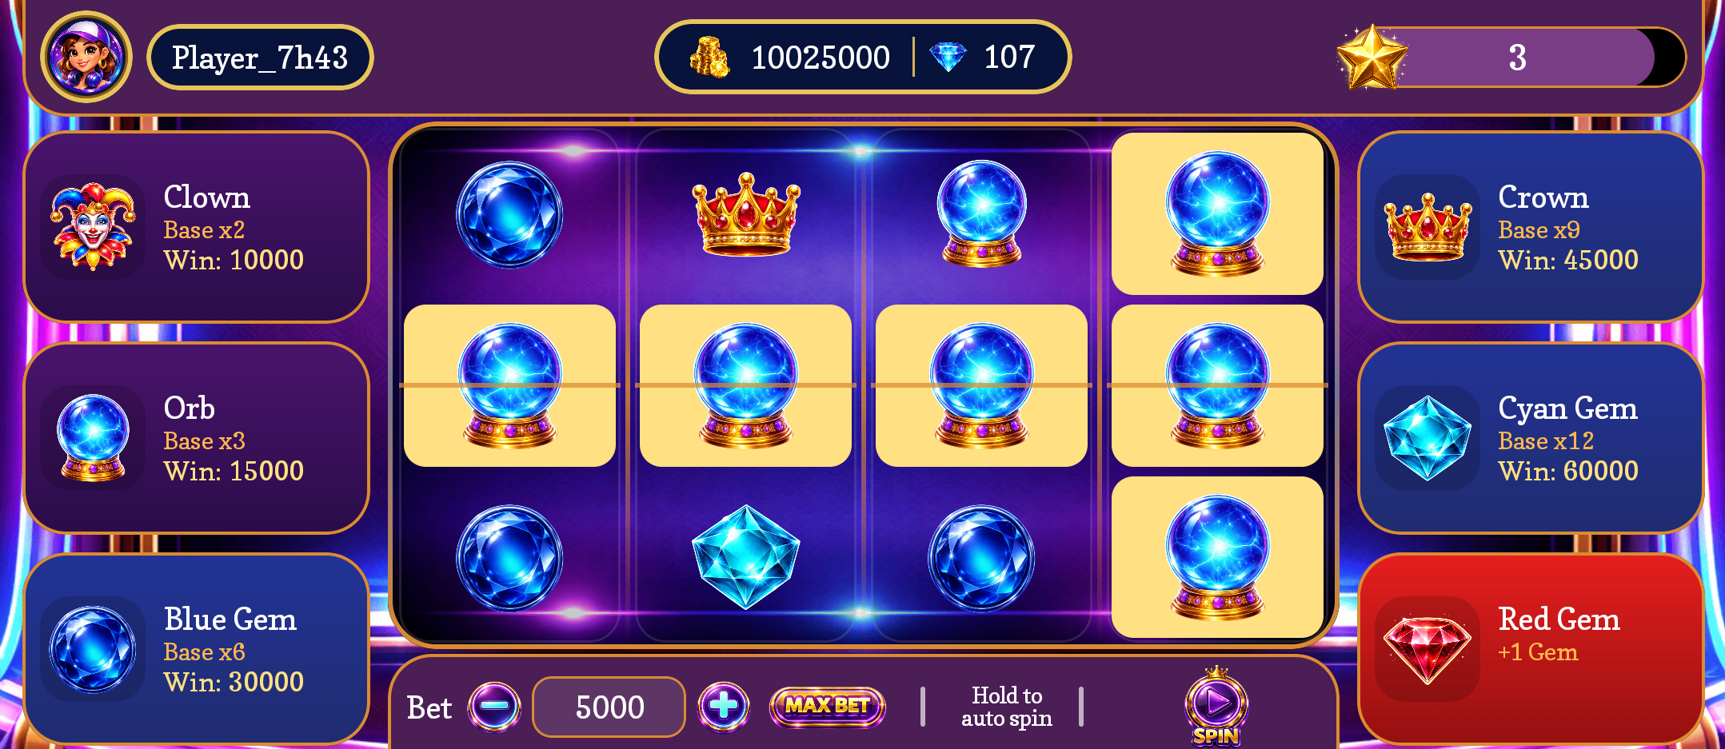Click the player avatar portrait

click(86, 57)
